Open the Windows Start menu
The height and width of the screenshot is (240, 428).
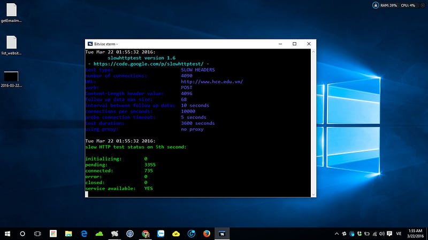click(7, 234)
